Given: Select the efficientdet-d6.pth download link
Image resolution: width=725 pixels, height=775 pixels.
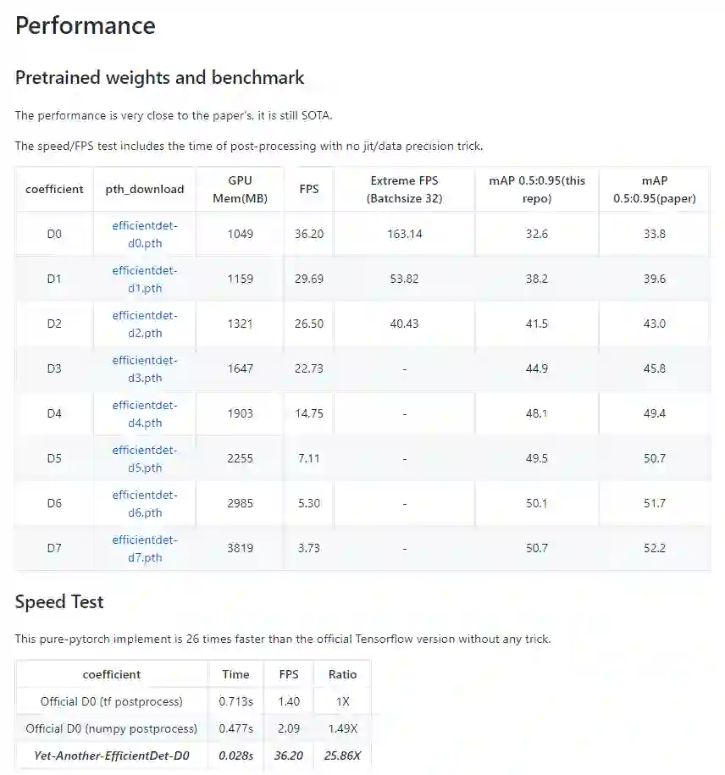Looking at the screenshot, I should pyautogui.click(x=145, y=503).
